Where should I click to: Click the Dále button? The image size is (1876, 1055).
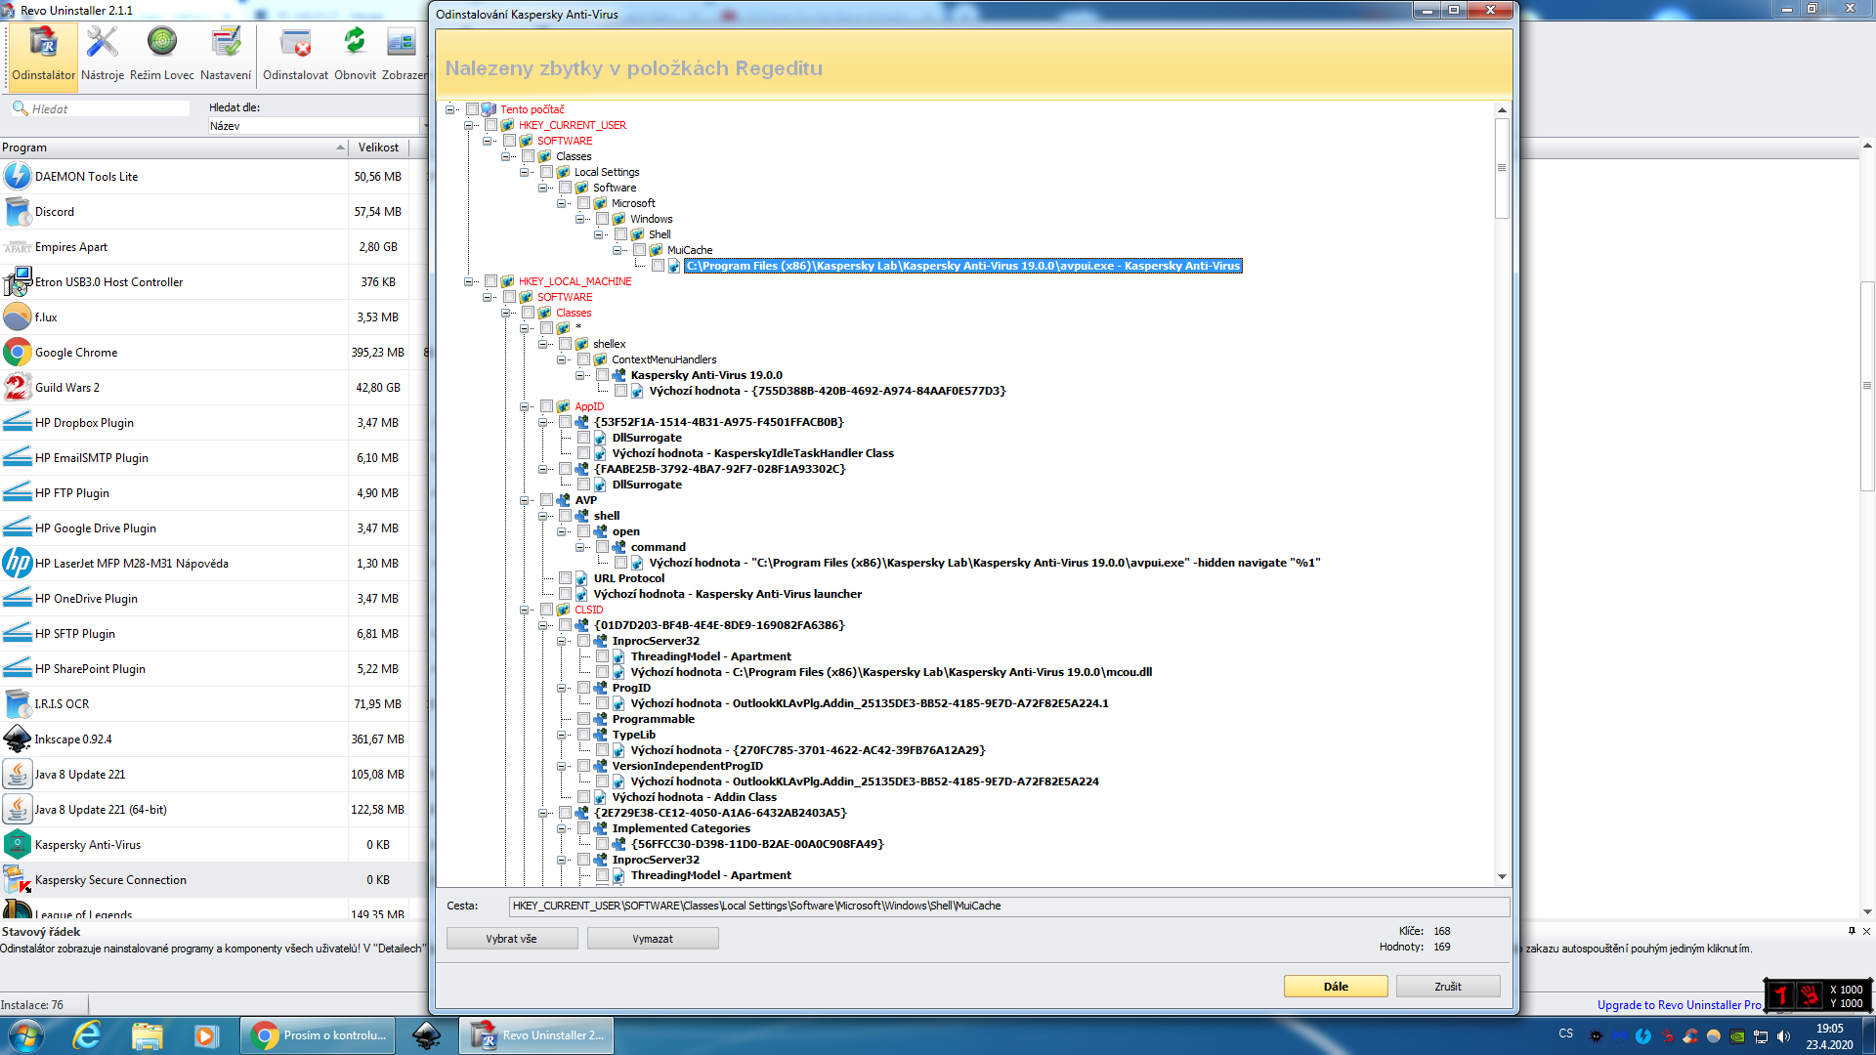1335,987
